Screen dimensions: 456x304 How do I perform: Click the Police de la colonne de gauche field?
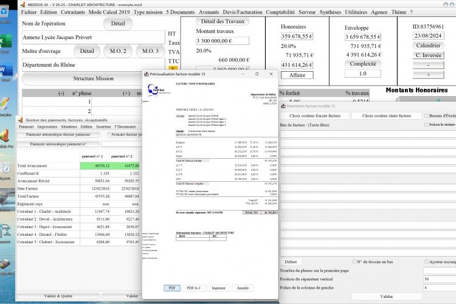tap(440, 288)
